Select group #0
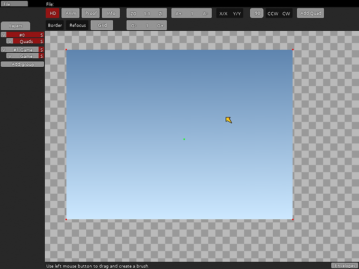The height and width of the screenshot is (269, 359). click(22, 35)
